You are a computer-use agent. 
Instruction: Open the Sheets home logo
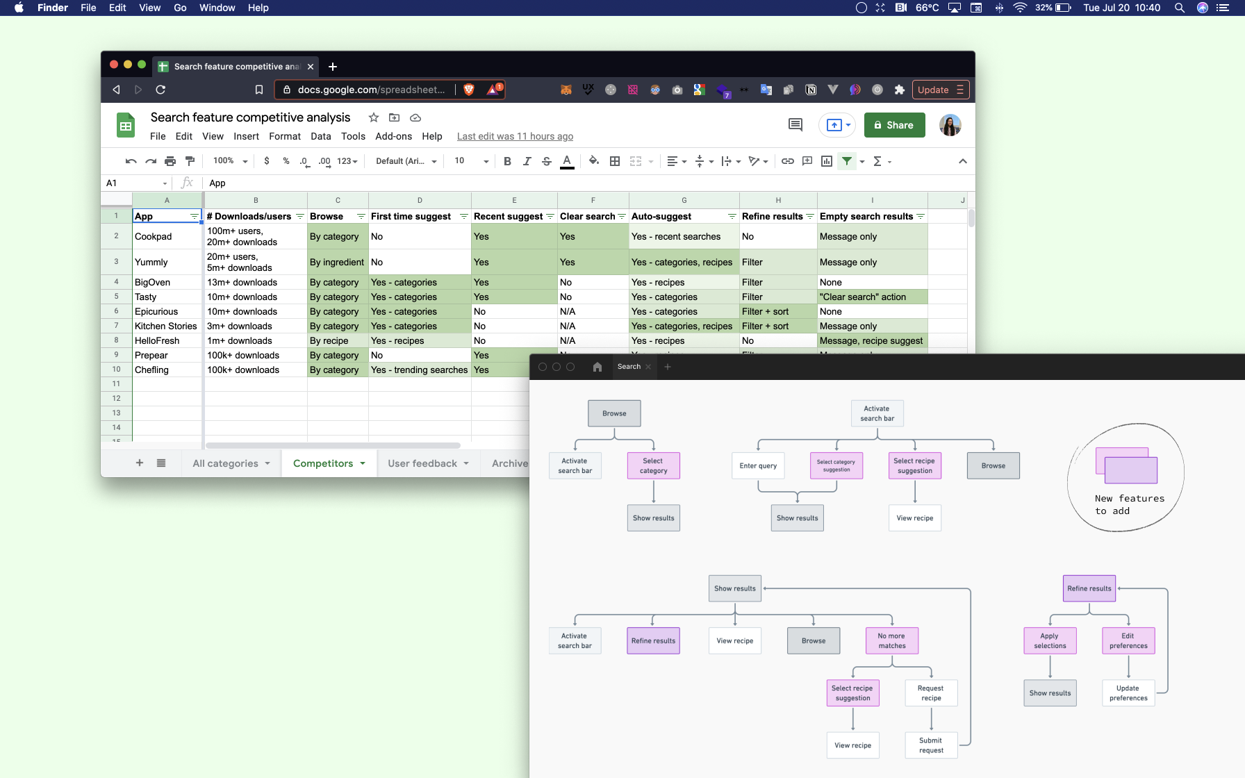coord(126,126)
